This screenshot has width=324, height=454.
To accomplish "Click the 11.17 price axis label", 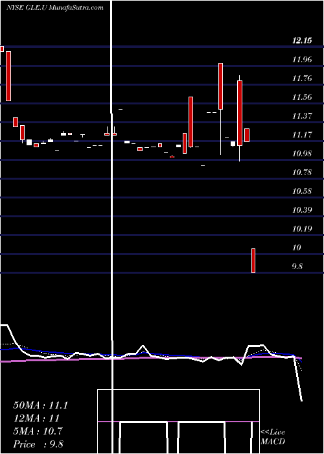I will point(302,135).
